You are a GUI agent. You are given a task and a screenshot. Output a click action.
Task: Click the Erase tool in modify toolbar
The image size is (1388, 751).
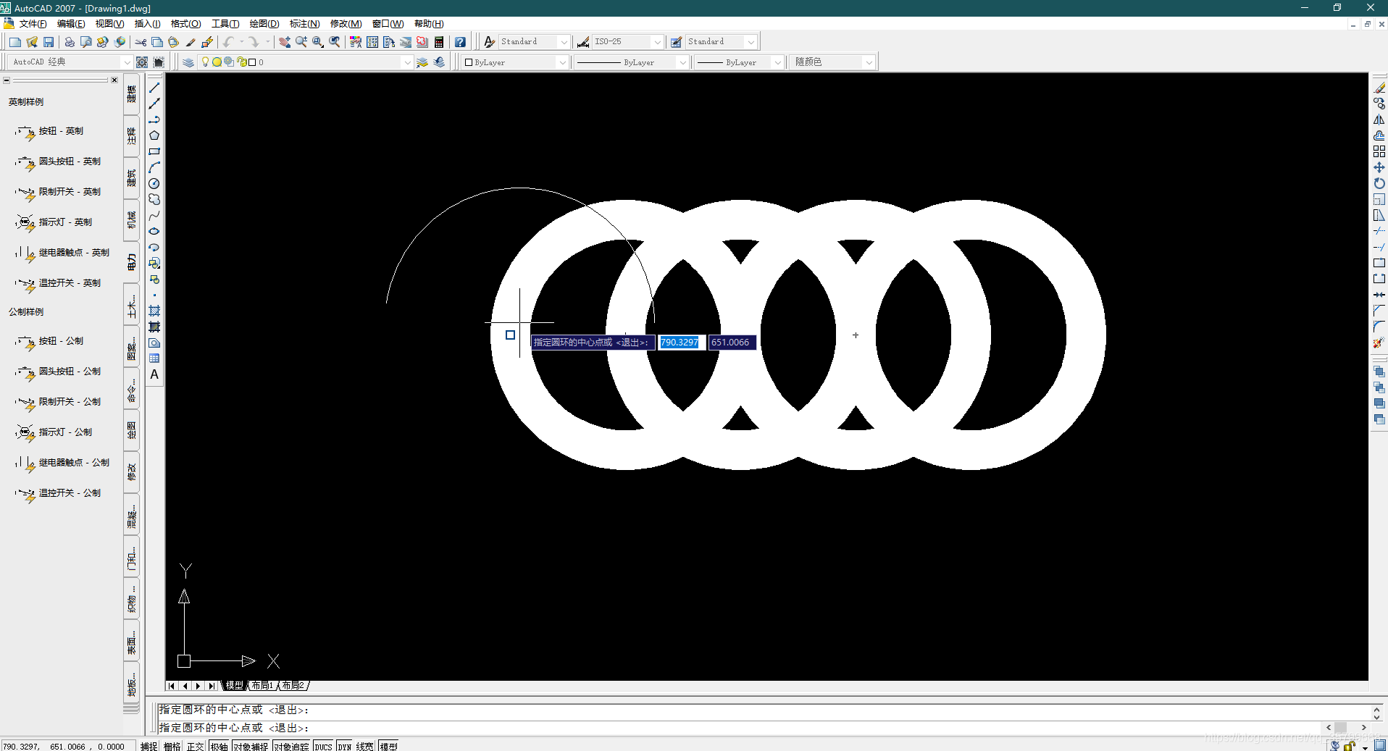point(1379,88)
